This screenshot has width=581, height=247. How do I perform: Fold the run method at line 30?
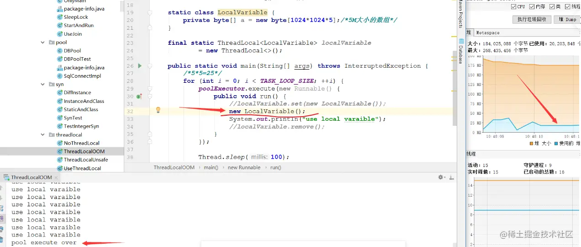click(x=150, y=97)
